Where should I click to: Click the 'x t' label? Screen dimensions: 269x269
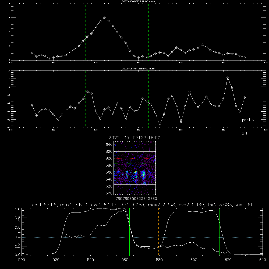tap(245, 133)
